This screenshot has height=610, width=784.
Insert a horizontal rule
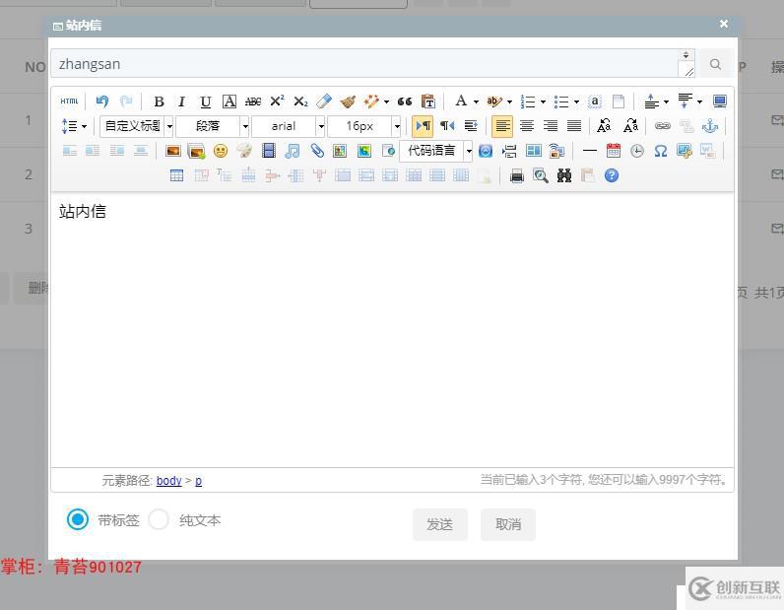[590, 151]
